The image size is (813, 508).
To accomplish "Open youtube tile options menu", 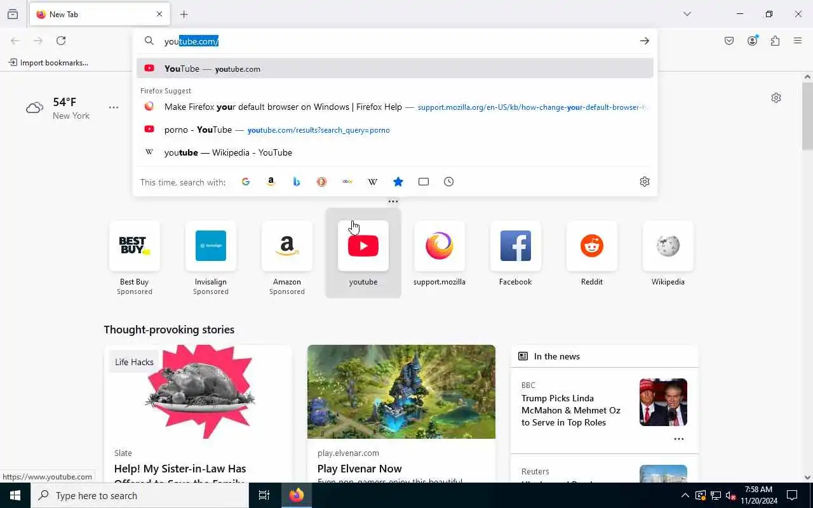I will coord(393,201).
